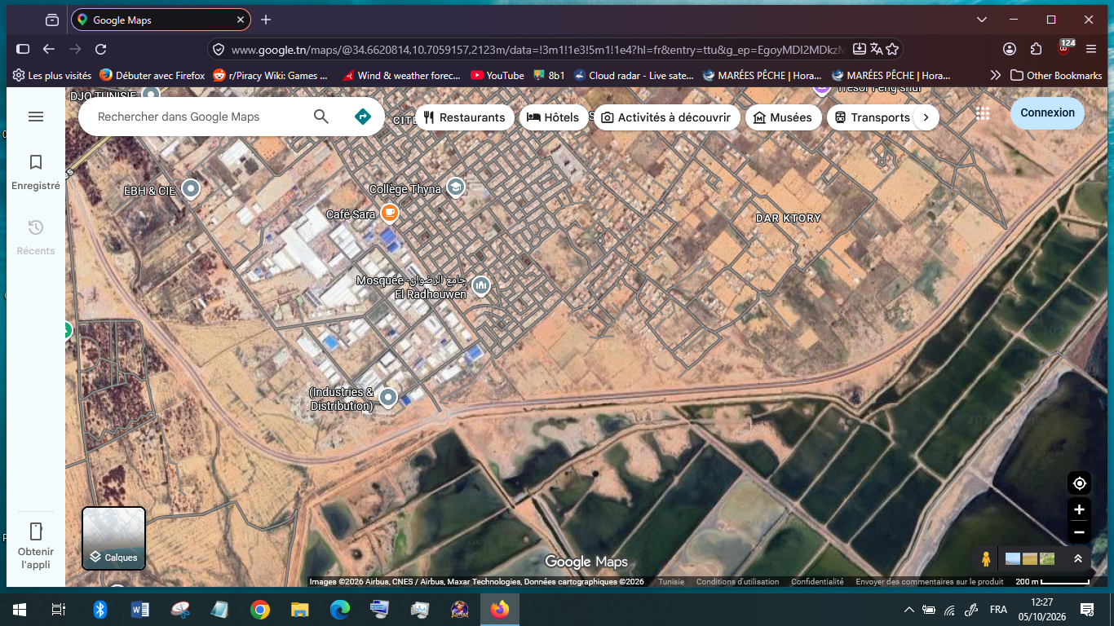Image resolution: width=1114 pixels, height=626 pixels.
Task: Open the Windows Start menu
Action: [x=20, y=610]
